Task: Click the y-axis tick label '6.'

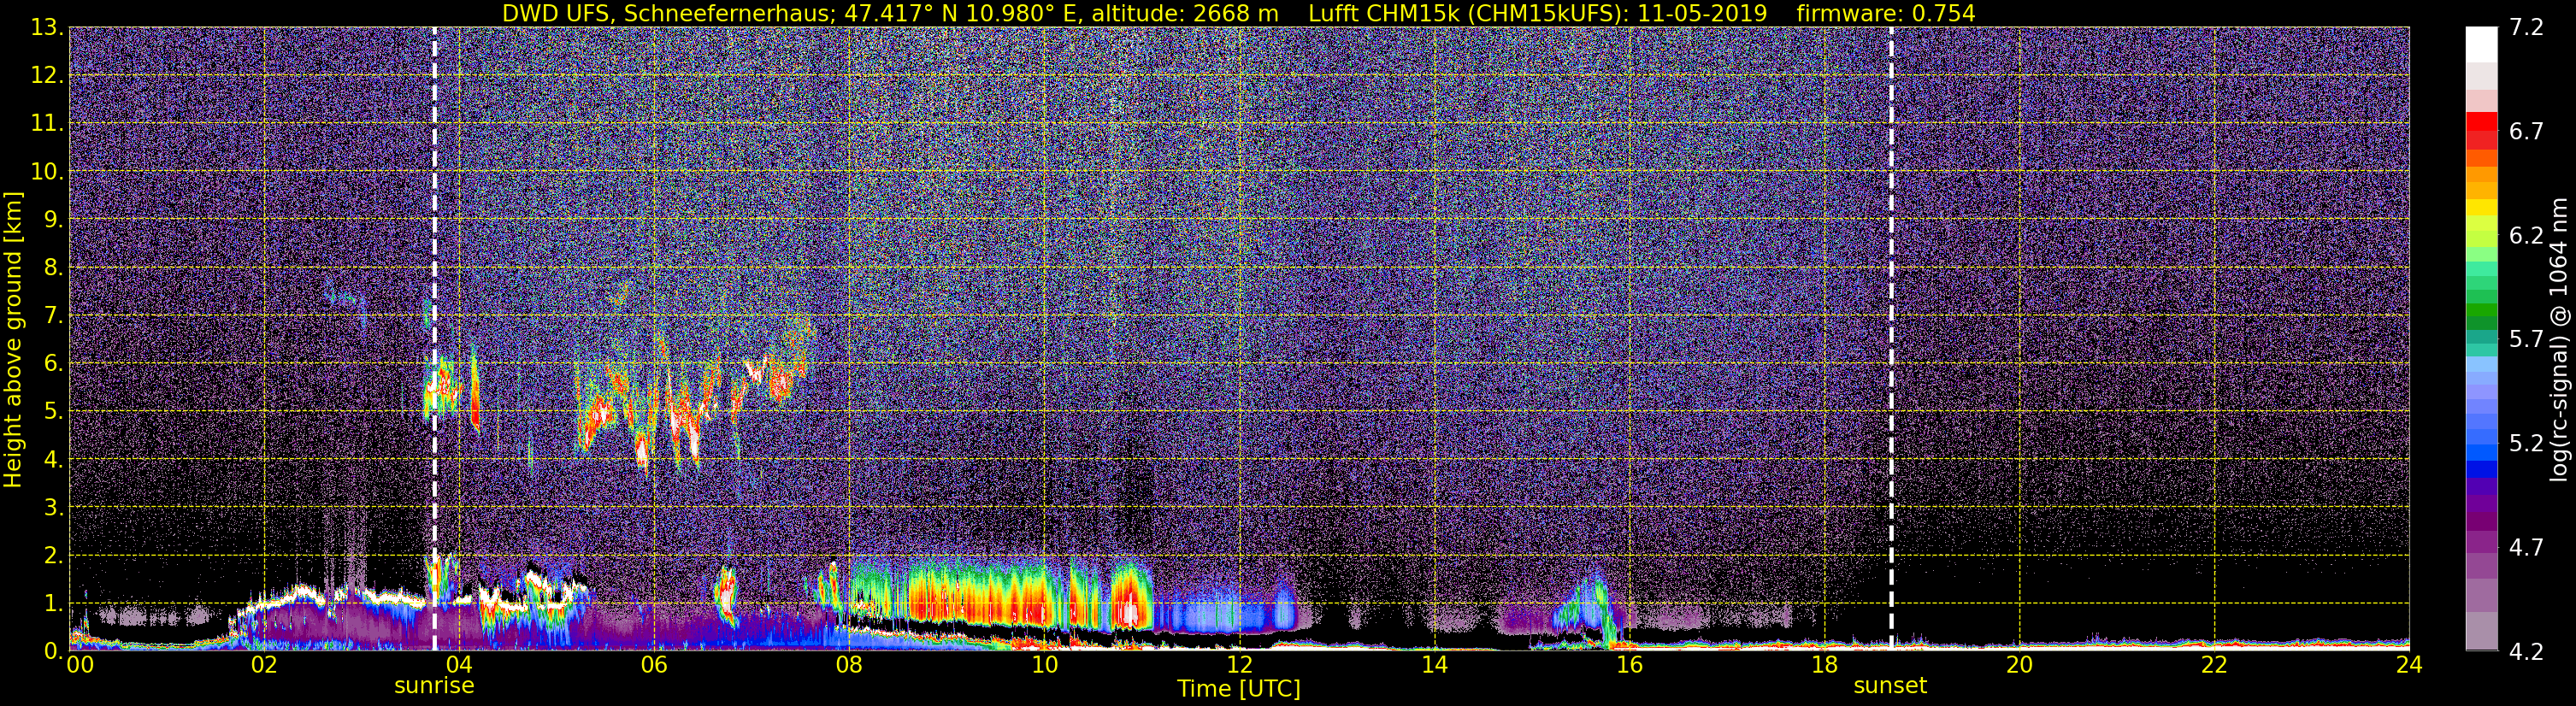Action: point(54,364)
